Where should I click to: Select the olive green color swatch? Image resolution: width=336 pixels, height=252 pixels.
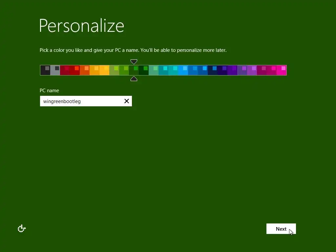coord(114,70)
